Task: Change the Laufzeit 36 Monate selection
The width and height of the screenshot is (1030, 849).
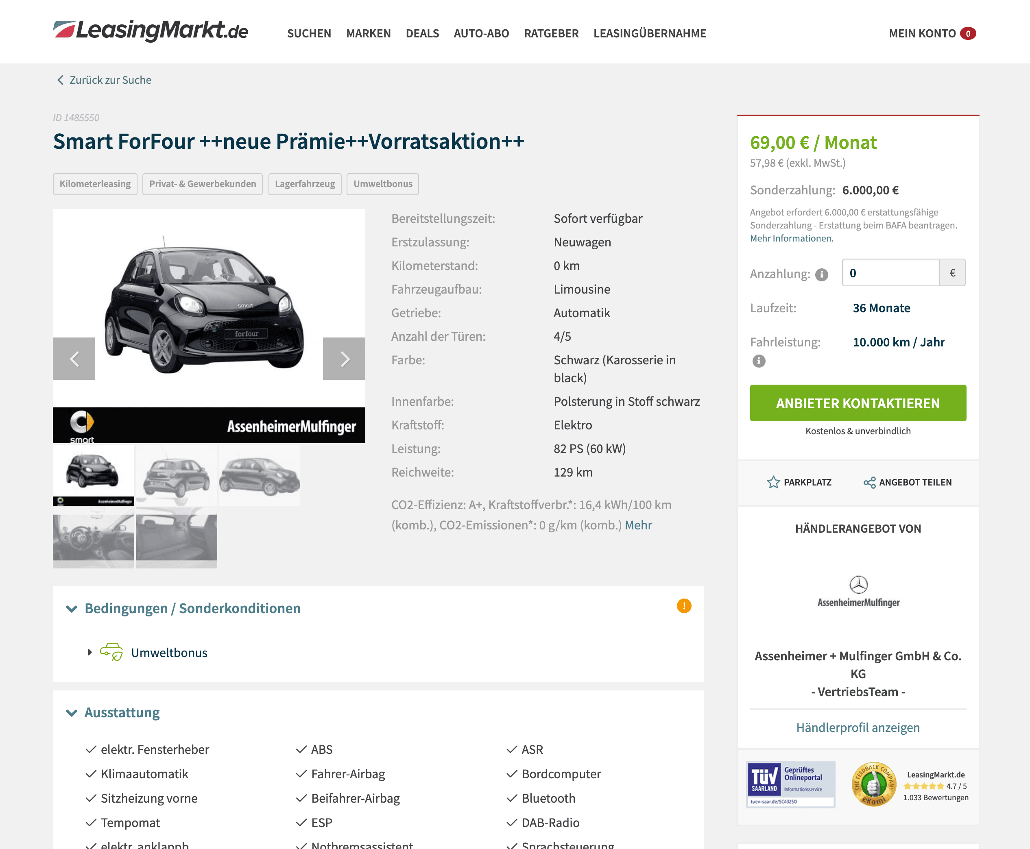Action: pyautogui.click(x=881, y=308)
